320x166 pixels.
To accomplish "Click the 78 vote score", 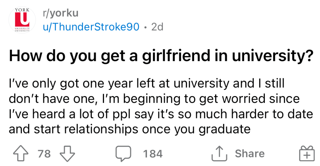I will pos(44,154).
